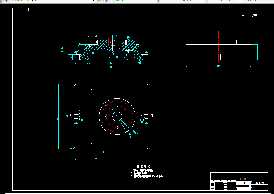The width and height of the screenshot is (274, 194).
Task: Select the 142 dimension in the section view
Action: coord(111,63)
